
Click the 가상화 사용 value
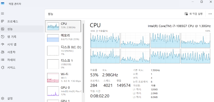coord(153,86)
